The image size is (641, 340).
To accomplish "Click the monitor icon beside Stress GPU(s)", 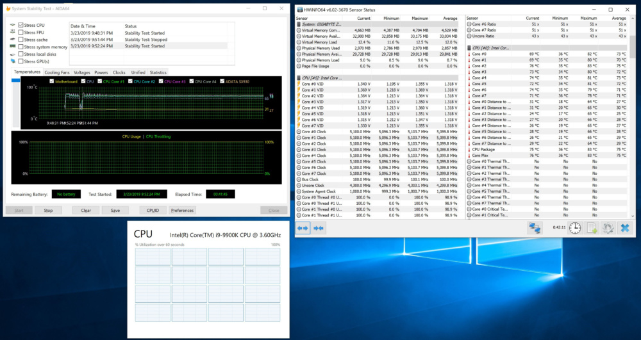I will tap(13, 61).
